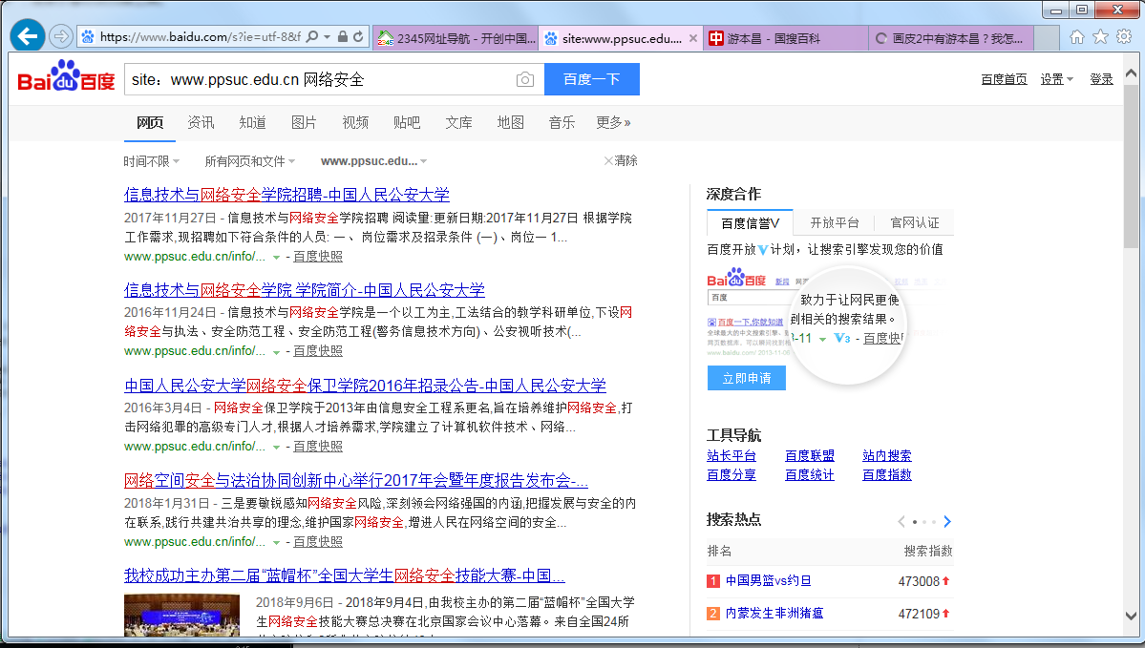This screenshot has height=648, width=1145.
Task: Go to next hot search page arrow
Action: tap(947, 521)
